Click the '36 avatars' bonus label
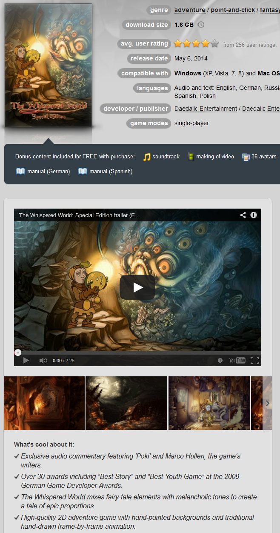Screen dimensions: 280x533 click(264, 157)
